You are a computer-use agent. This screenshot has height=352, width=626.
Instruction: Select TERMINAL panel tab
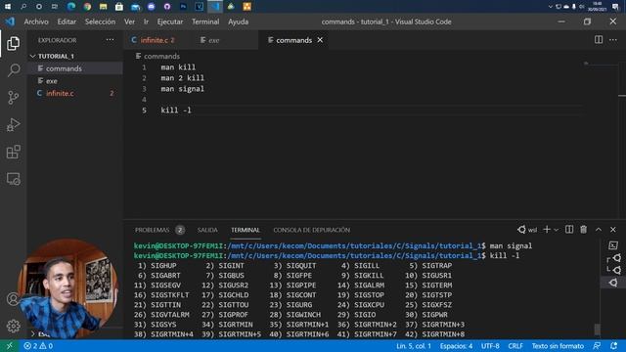(246, 230)
